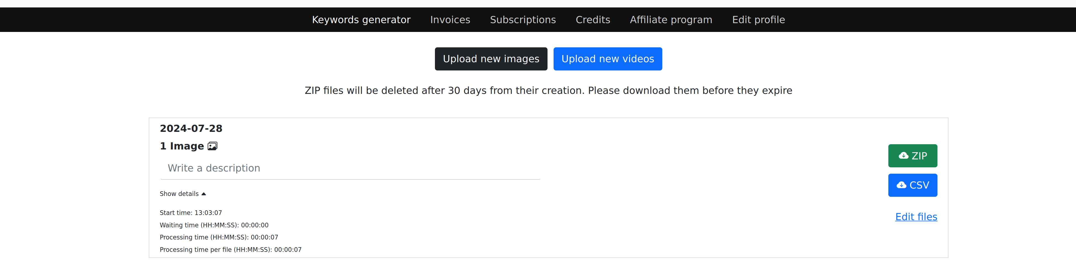Click the 1 Image heading text

pyautogui.click(x=182, y=146)
